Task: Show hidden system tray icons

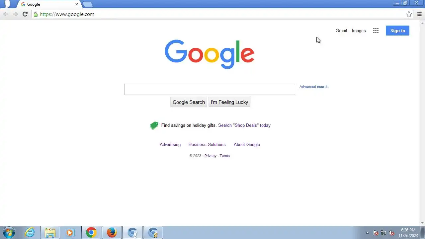Action: click(x=367, y=233)
